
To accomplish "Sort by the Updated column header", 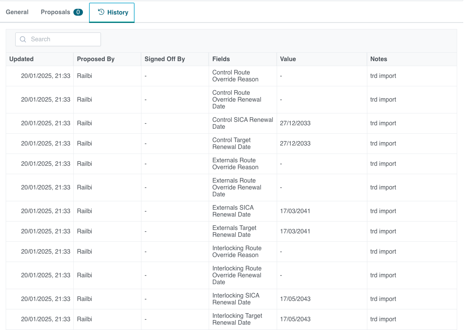I will click(21, 59).
